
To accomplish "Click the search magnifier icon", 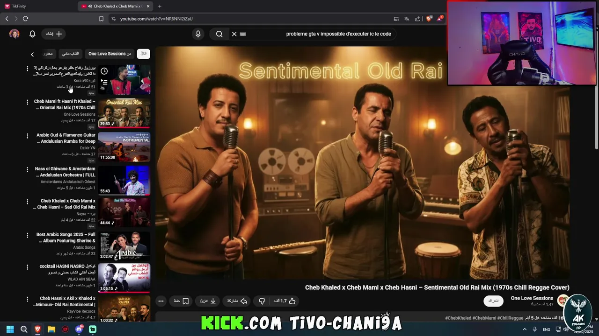I will tap(219, 34).
